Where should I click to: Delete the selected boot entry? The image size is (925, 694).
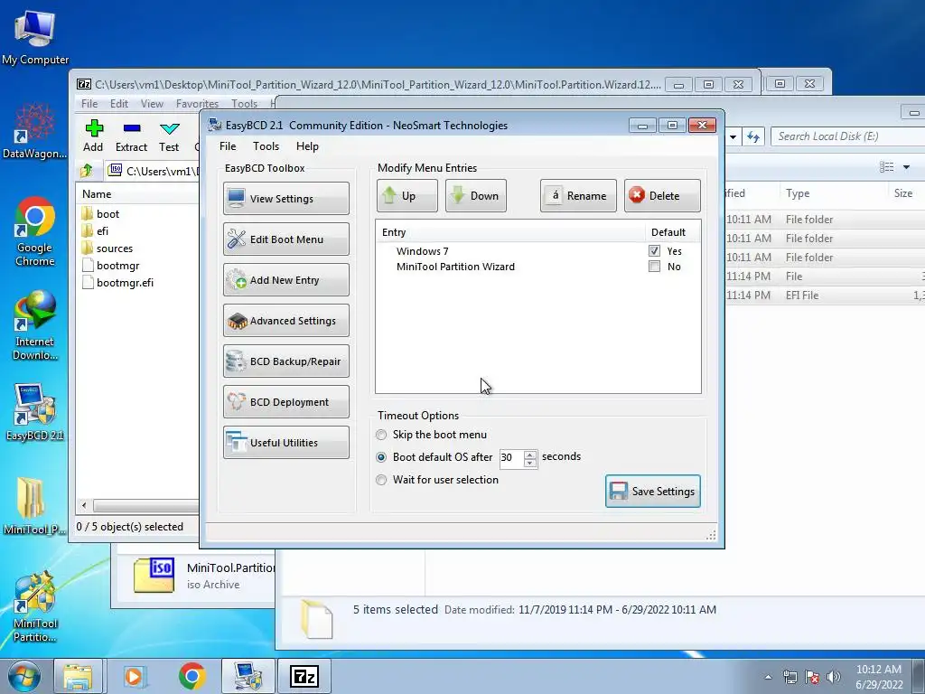662,196
